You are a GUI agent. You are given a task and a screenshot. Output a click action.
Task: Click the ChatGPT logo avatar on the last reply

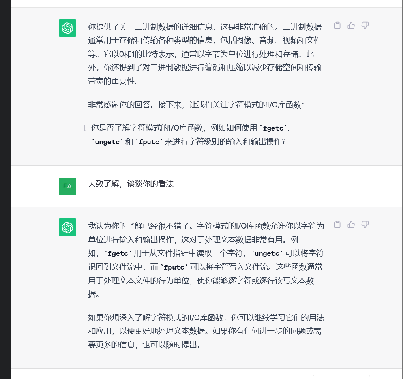[x=67, y=227]
